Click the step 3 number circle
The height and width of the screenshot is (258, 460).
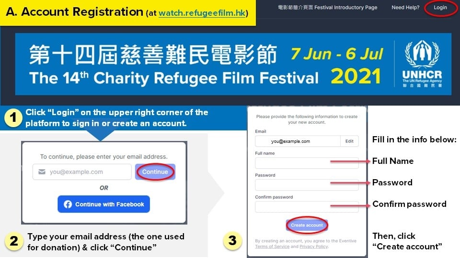click(x=232, y=240)
